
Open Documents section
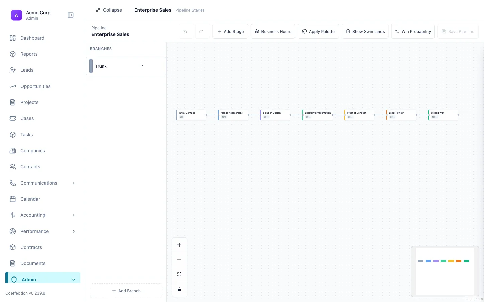(43, 263)
